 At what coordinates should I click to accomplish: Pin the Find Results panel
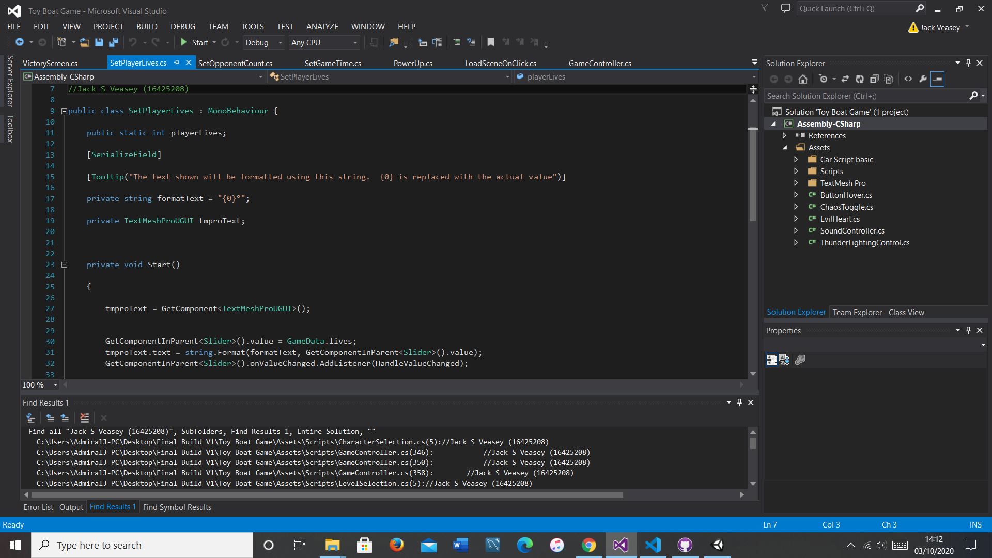[739, 402]
